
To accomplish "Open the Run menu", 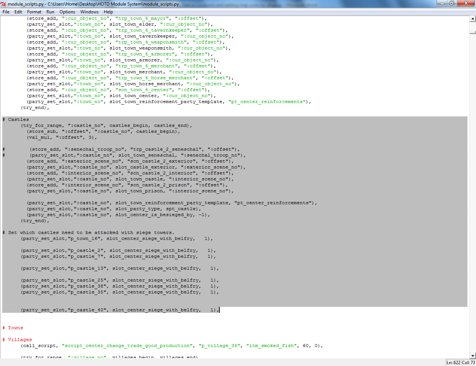I will pyautogui.click(x=50, y=12).
